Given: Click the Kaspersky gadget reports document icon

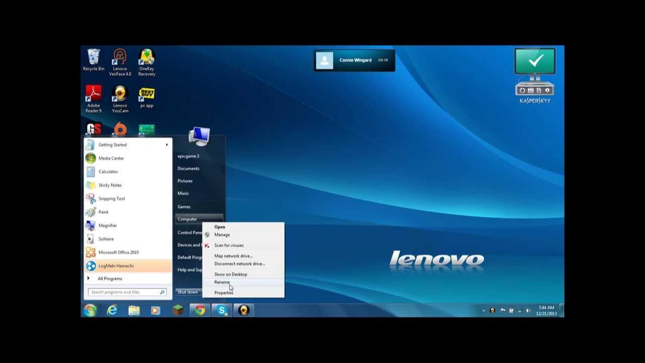Looking at the screenshot, I should [539, 90].
